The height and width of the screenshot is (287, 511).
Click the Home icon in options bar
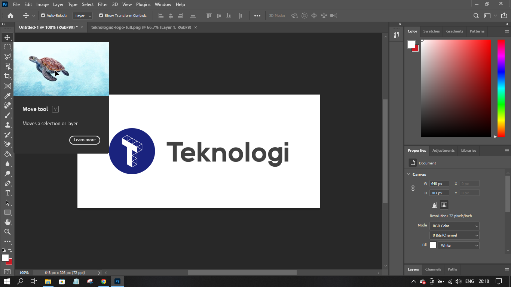pos(10,16)
